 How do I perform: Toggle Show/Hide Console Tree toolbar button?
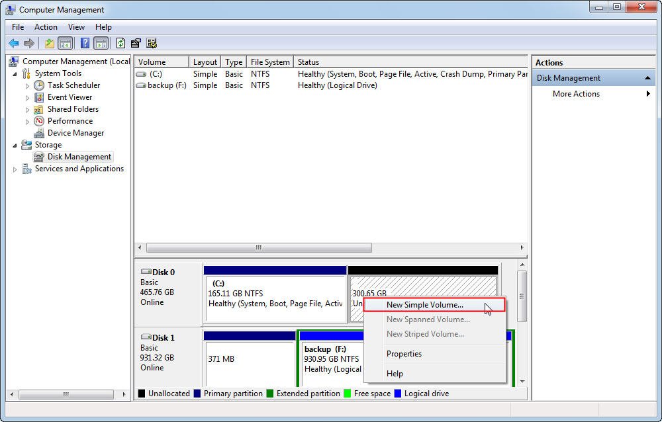click(x=65, y=43)
